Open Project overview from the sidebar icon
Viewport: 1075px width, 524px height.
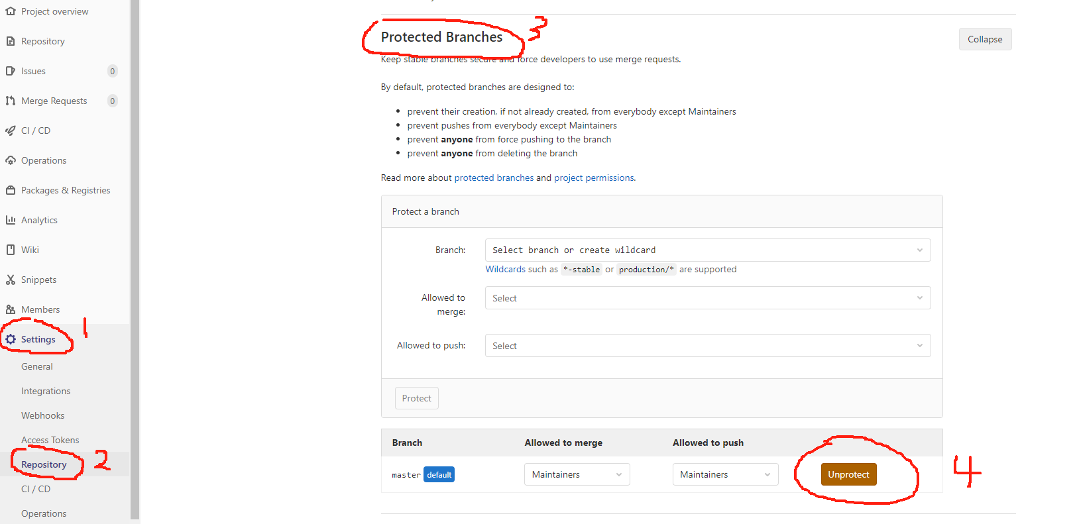coord(11,11)
